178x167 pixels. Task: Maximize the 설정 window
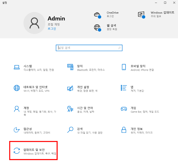point(165,3)
